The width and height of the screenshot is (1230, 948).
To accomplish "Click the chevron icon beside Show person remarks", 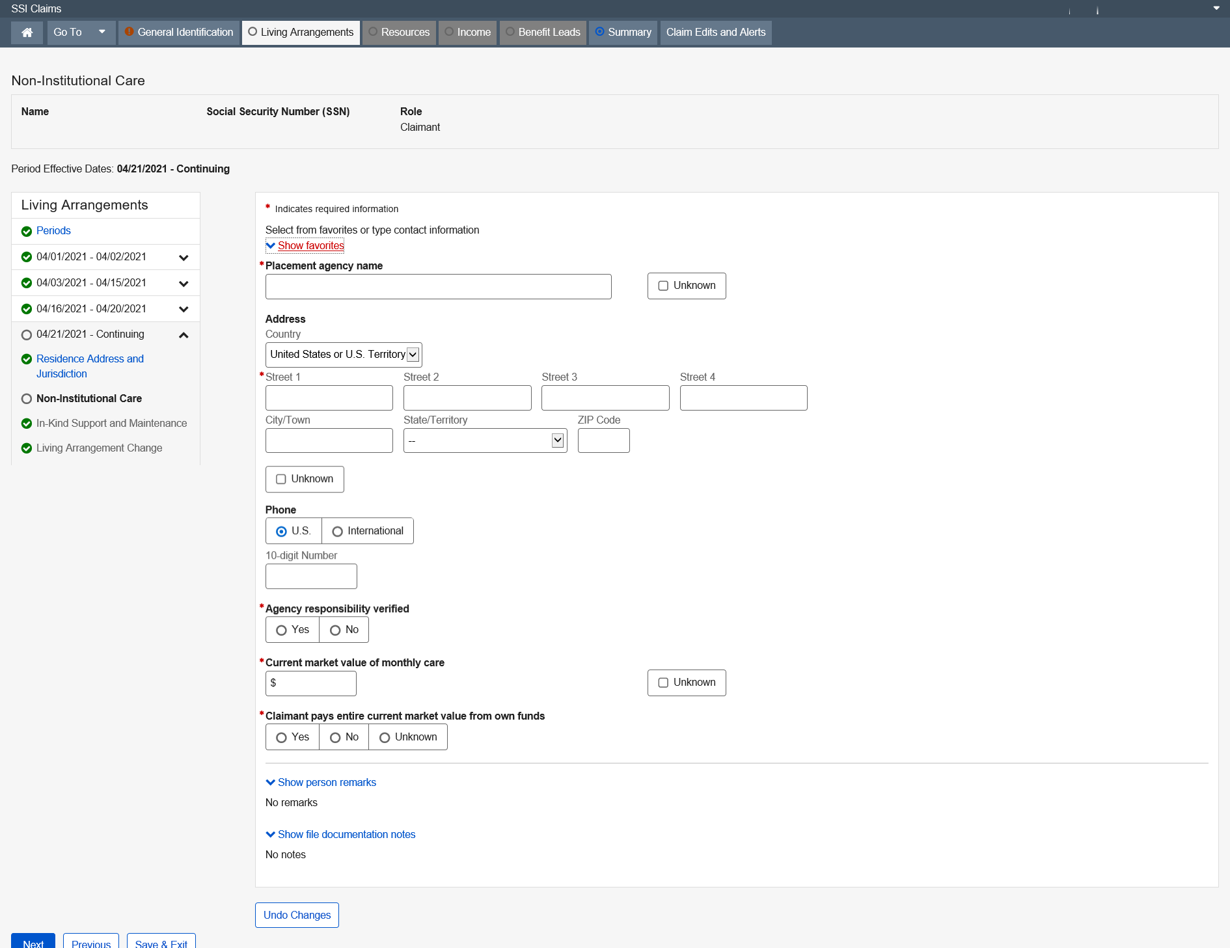I will click(271, 783).
